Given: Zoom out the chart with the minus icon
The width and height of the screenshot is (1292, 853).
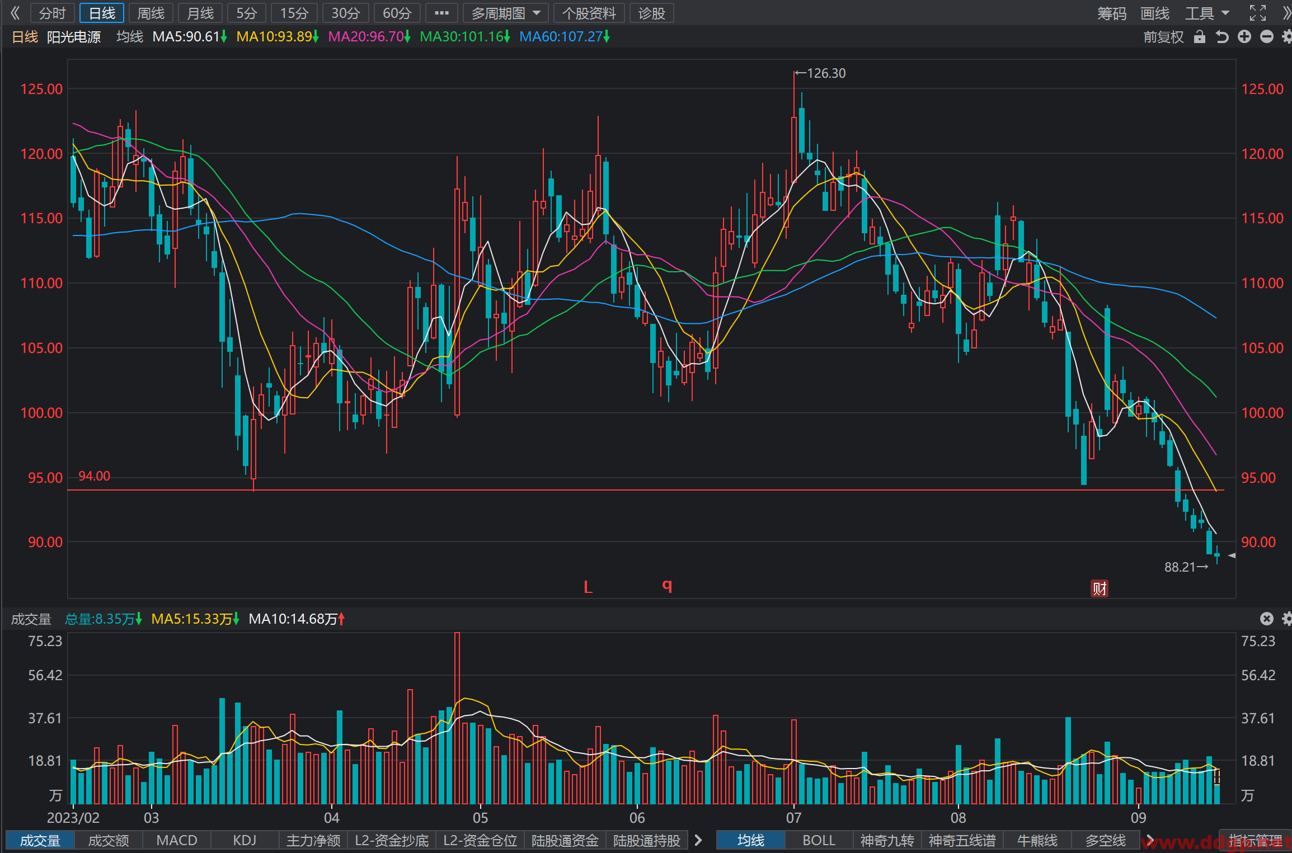Looking at the screenshot, I should pos(1267,37).
